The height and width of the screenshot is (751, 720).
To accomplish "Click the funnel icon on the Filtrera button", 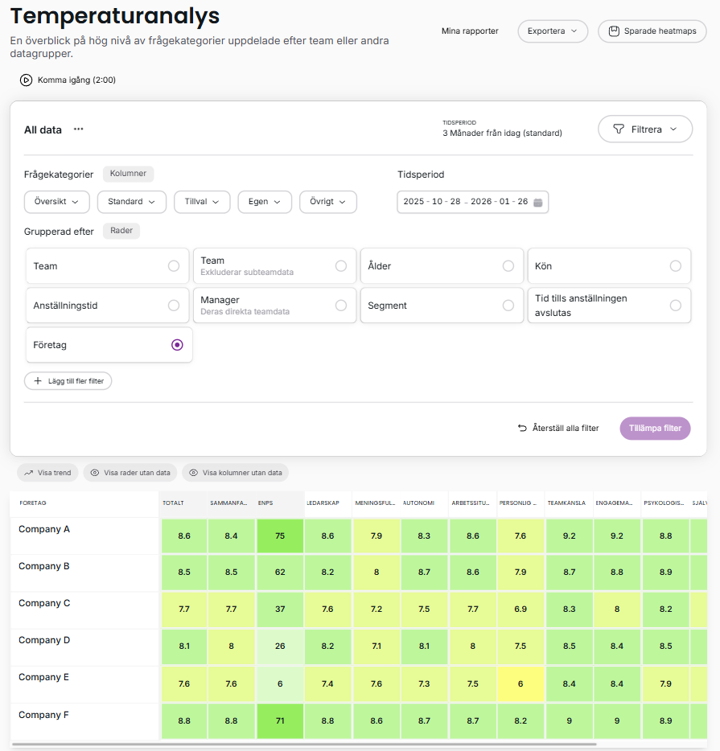I will tap(619, 129).
